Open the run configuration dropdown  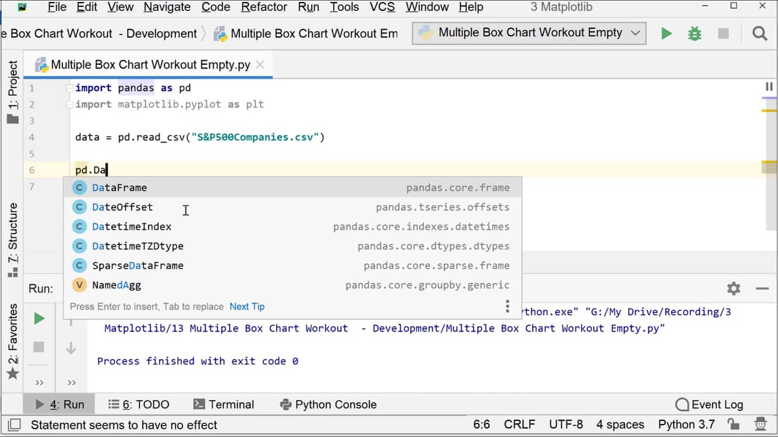pyautogui.click(x=529, y=33)
